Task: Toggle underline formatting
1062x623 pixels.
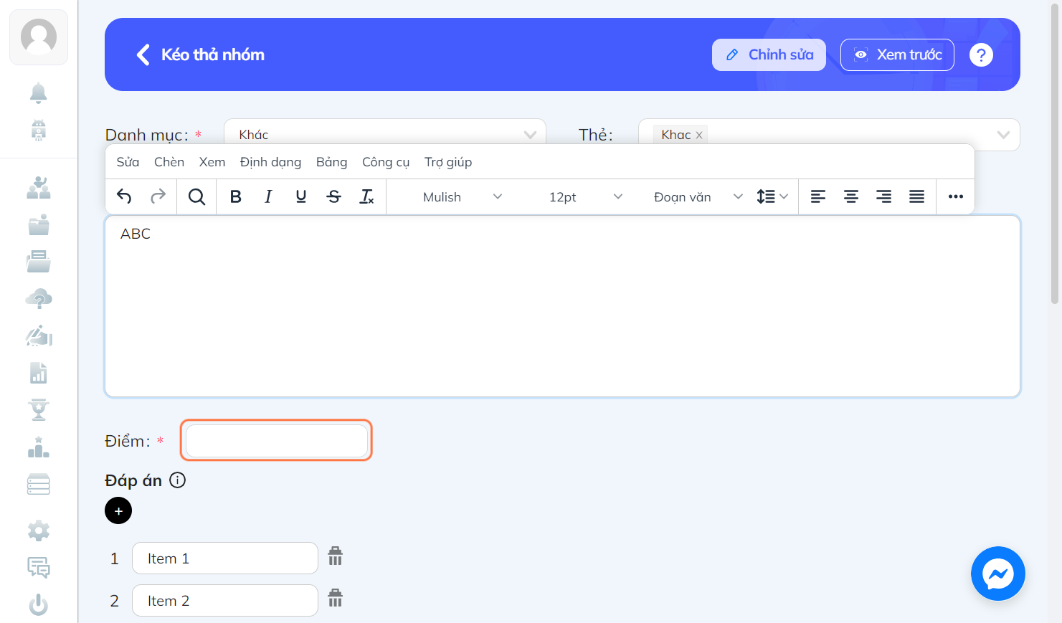Action: [x=301, y=196]
